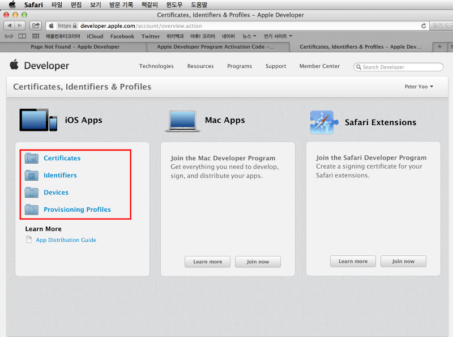Image resolution: width=453 pixels, height=337 pixels.
Task: Open Top Sites grid icon
Action: click(x=36, y=36)
